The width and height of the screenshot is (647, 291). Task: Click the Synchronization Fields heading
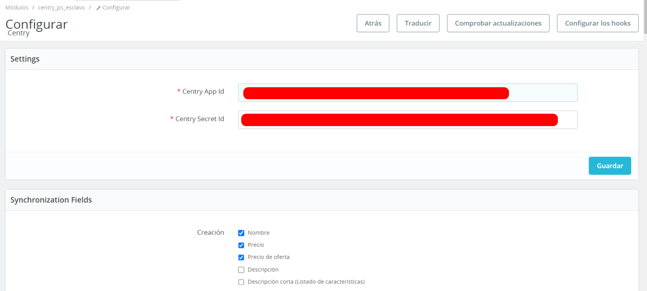tap(51, 200)
